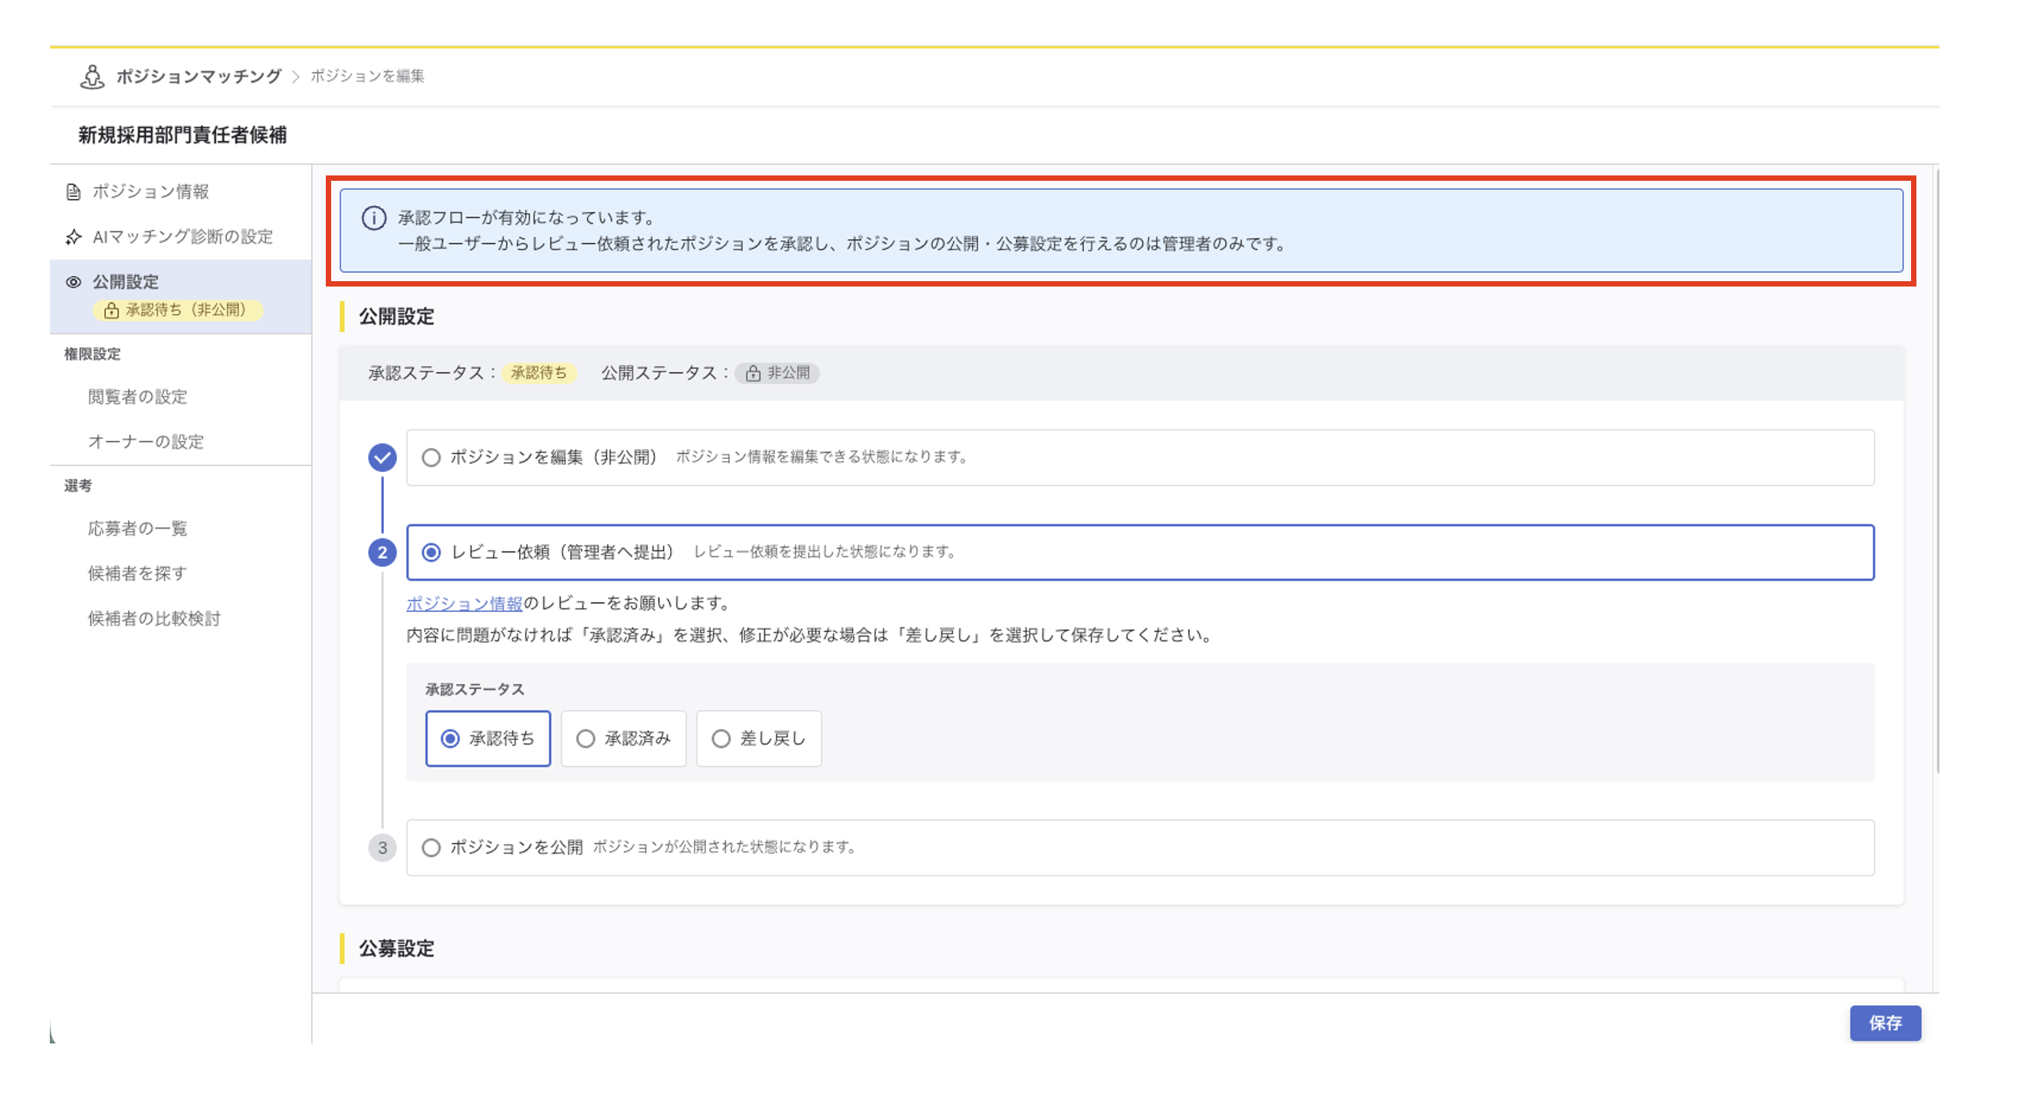
Task: Click the sparkle icon beside AIマッチング診断の設定
Action: [74, 237]
